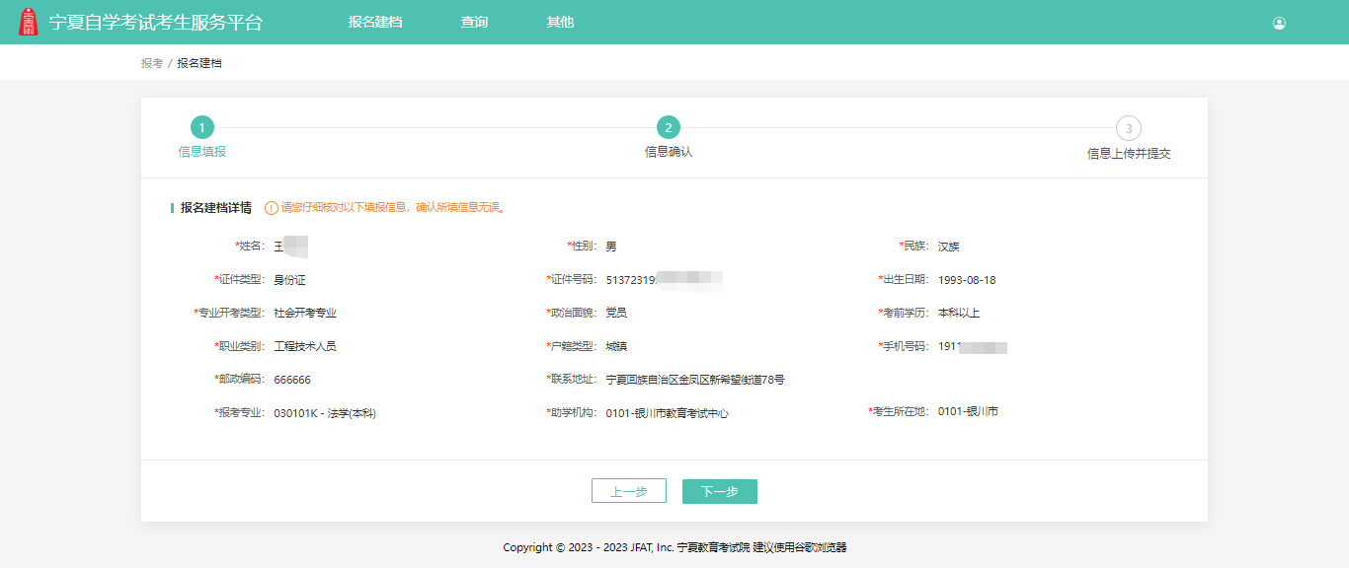
Task: Click the 上一步 button
Action: 629,490
